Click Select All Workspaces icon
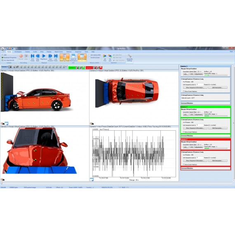The height and width of the screenshot is (235, 235). [x=73, y=58]
